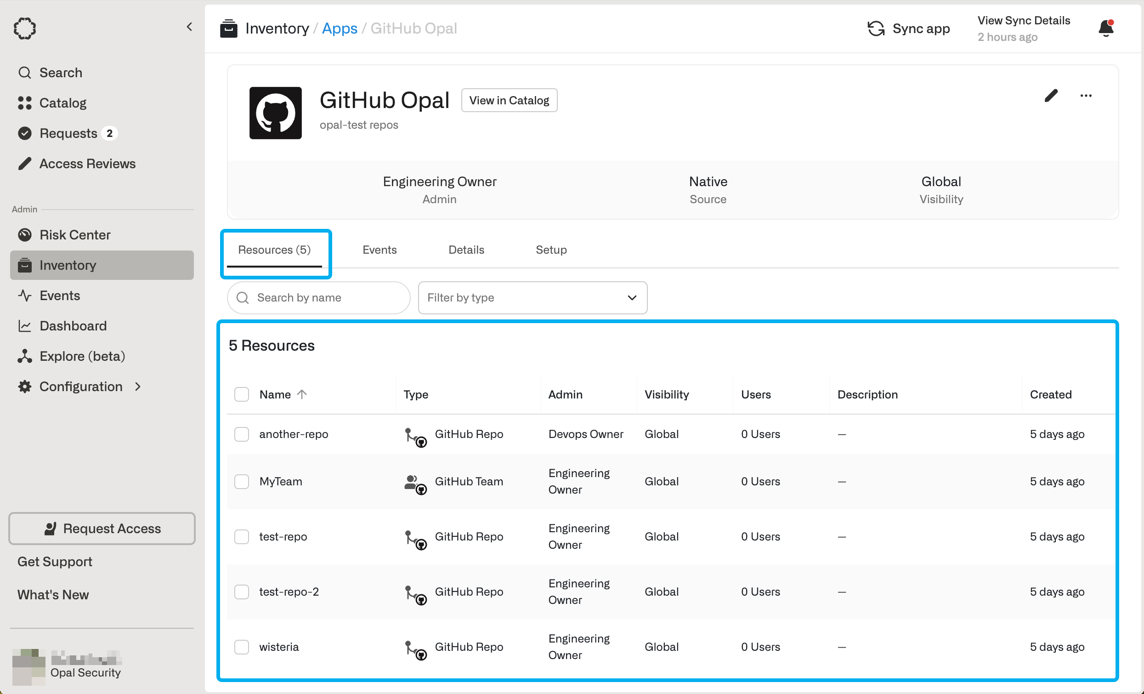Toggle the select-all checkbox in table header
This screenshot has width=1144, height=694.
tap(241, 394)
